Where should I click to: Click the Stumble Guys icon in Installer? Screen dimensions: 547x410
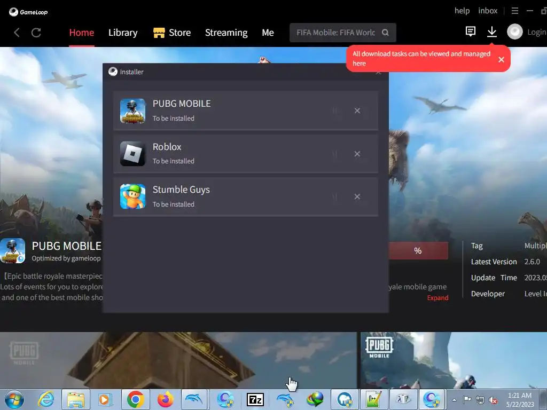click(132, 196)
